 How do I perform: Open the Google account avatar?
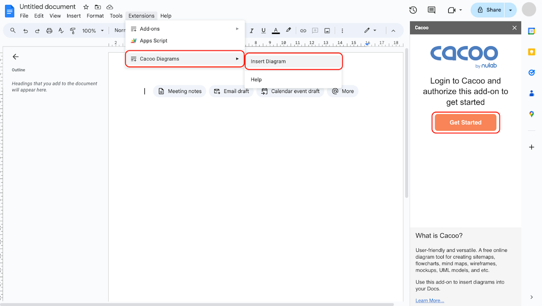point(529,9)
